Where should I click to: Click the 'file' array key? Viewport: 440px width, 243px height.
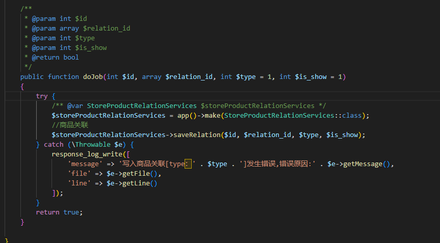coord(79,174)
